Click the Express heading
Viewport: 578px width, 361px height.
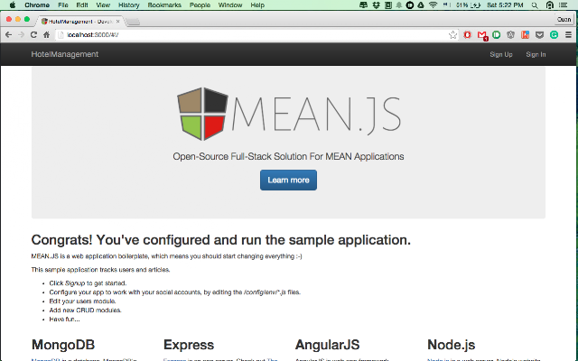click(x=189, y=345)
